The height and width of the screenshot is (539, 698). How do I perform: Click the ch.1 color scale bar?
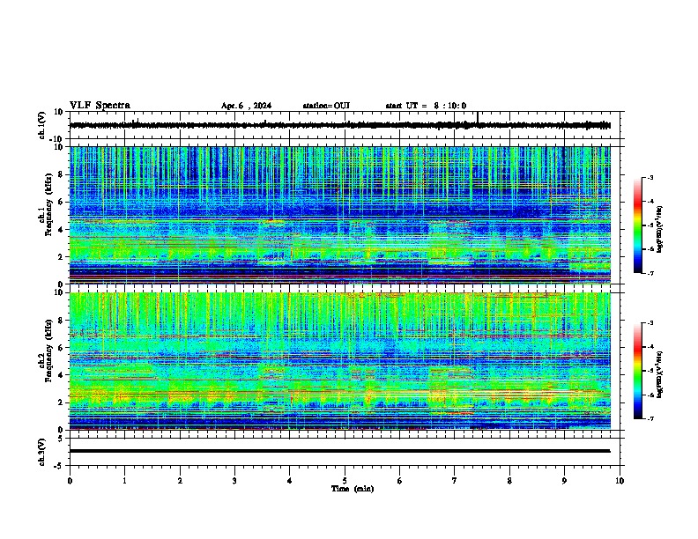click(x=638, y=225)
